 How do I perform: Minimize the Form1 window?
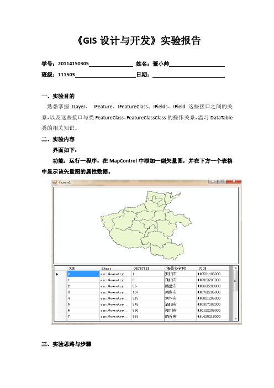pyautogui.click(x=213, y=182)
